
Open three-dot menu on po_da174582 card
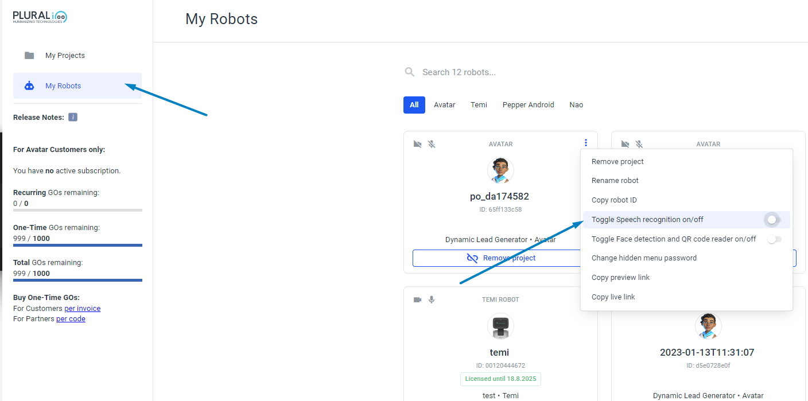point(585,143)
